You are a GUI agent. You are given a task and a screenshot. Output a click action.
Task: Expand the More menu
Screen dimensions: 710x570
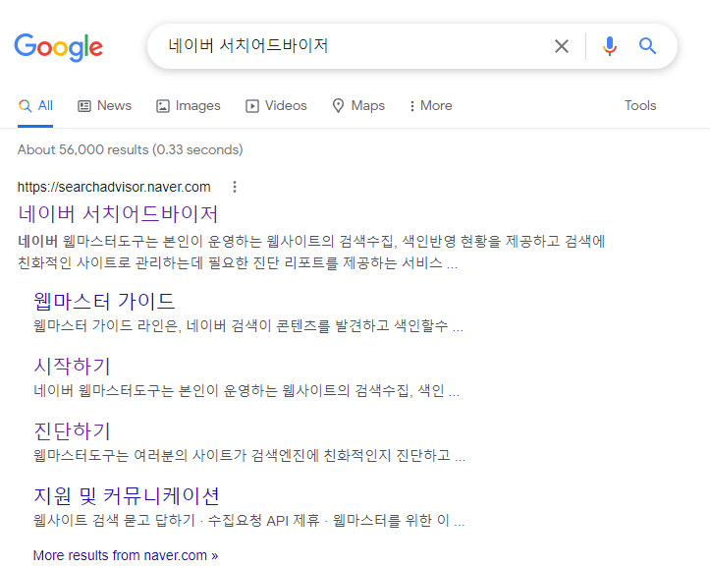coord(431,105)
